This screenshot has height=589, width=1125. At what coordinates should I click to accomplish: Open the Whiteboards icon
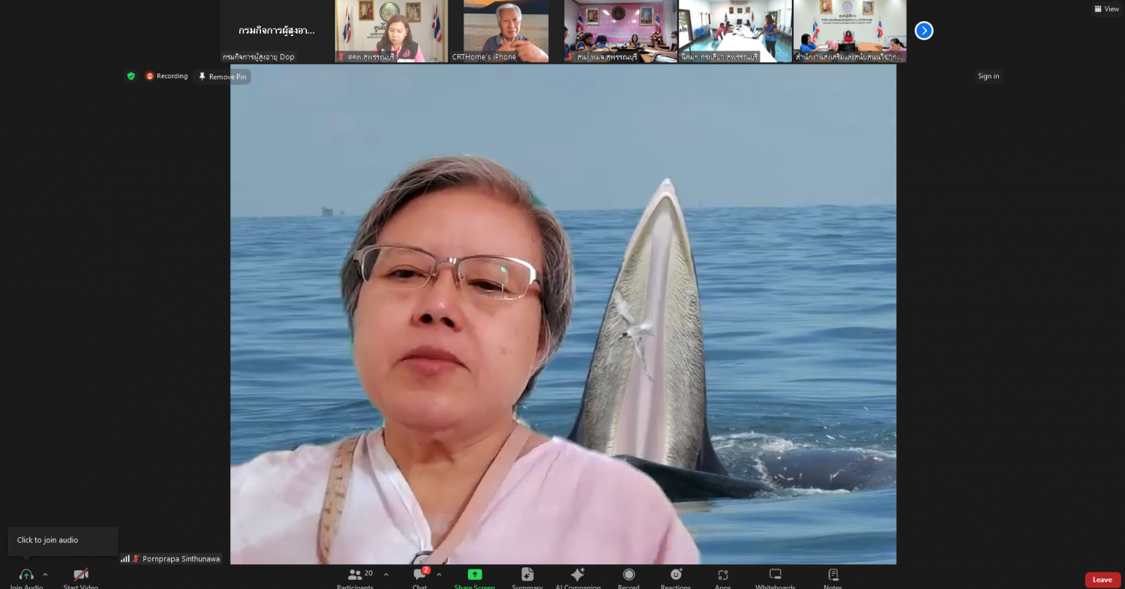pyautogui.click(x=775, y=574)
